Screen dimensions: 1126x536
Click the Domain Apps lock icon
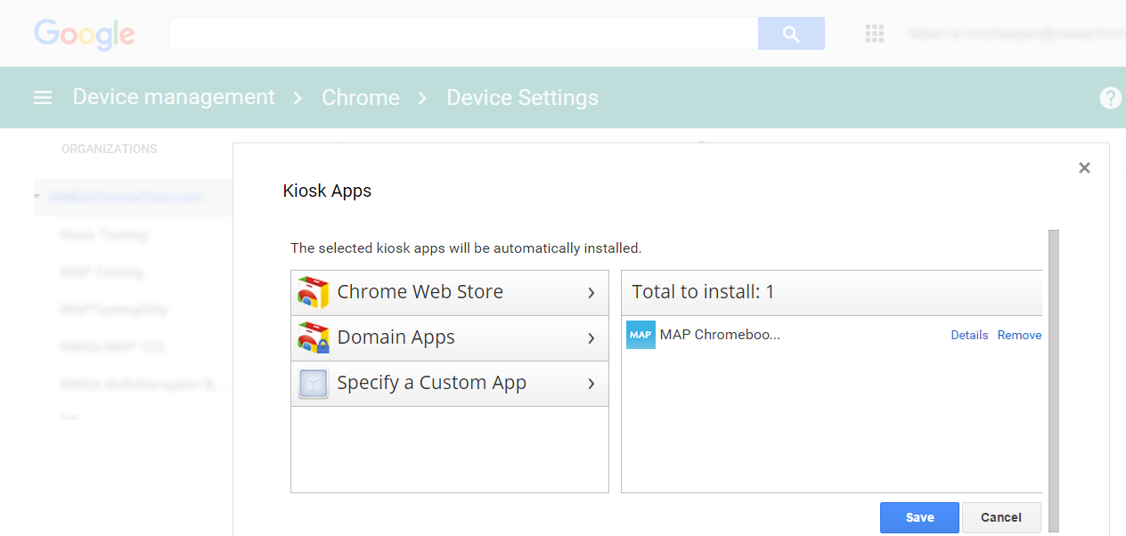point(313,338)
